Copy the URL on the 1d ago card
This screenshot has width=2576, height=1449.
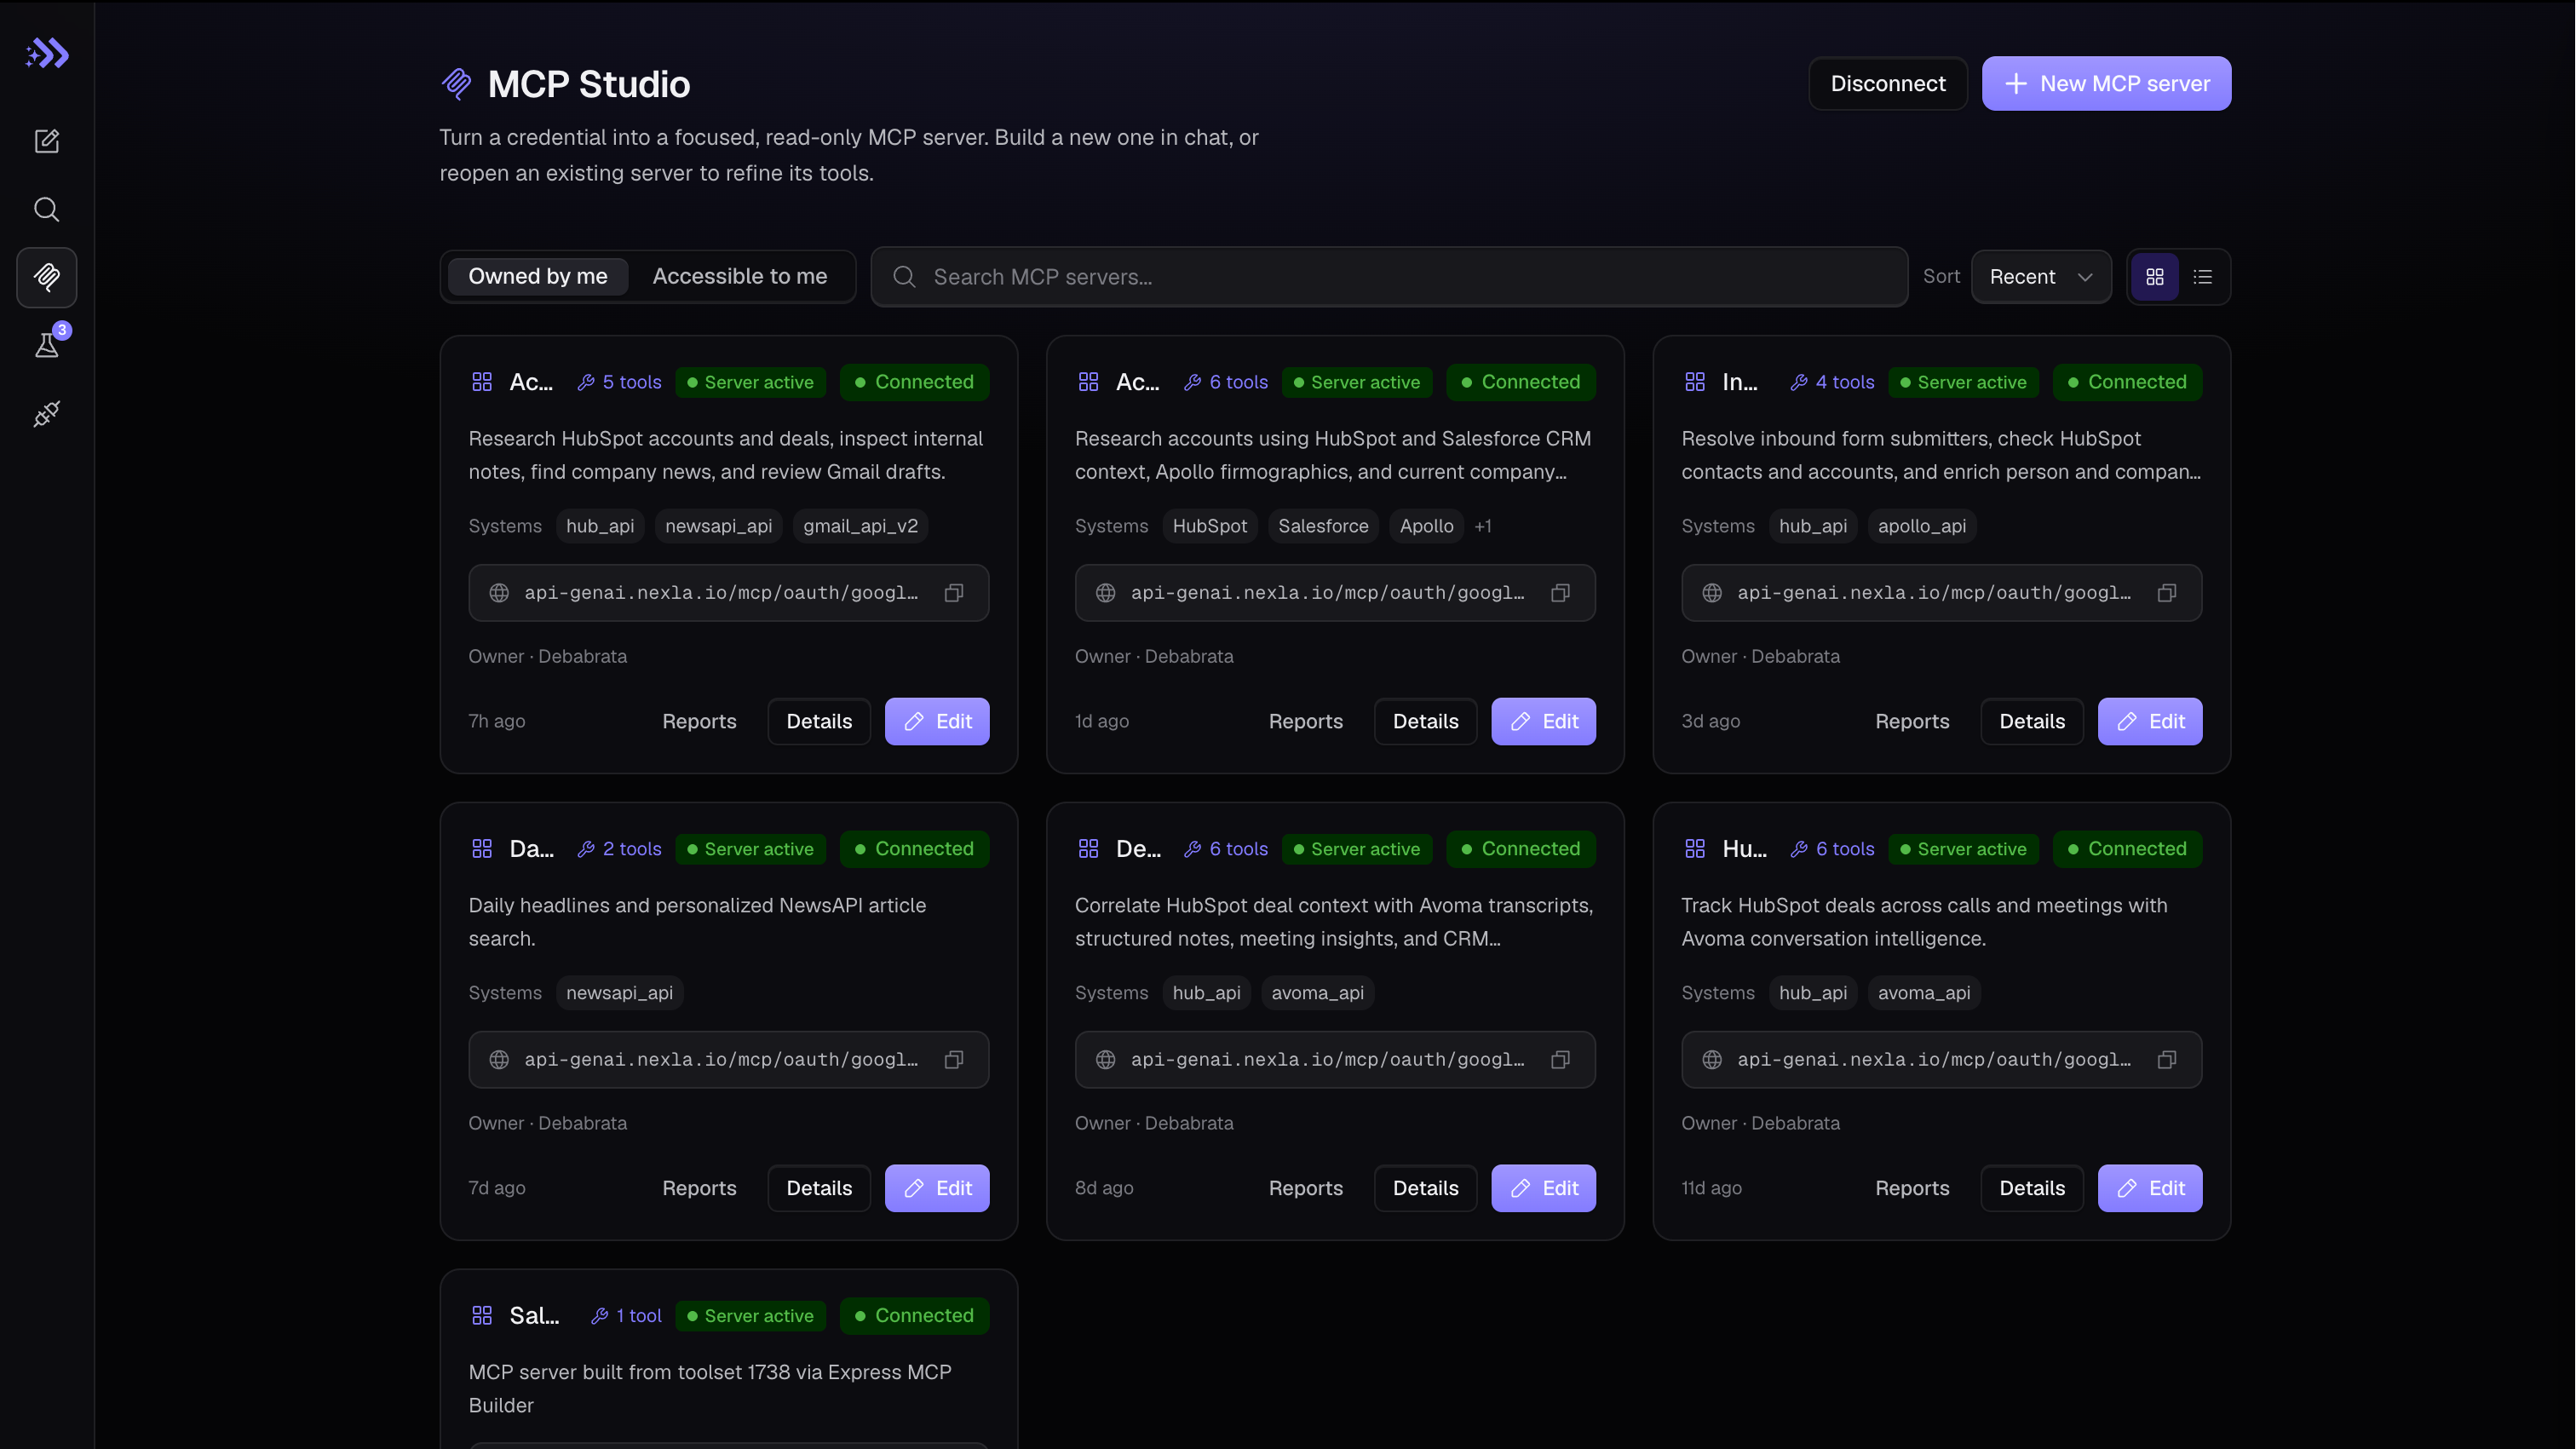(1560, 593)
